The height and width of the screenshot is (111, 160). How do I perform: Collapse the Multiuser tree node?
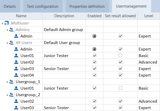pos(2,23)
